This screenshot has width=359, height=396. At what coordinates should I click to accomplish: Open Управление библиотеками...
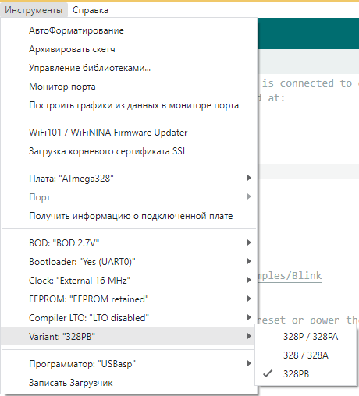(129, 68)
